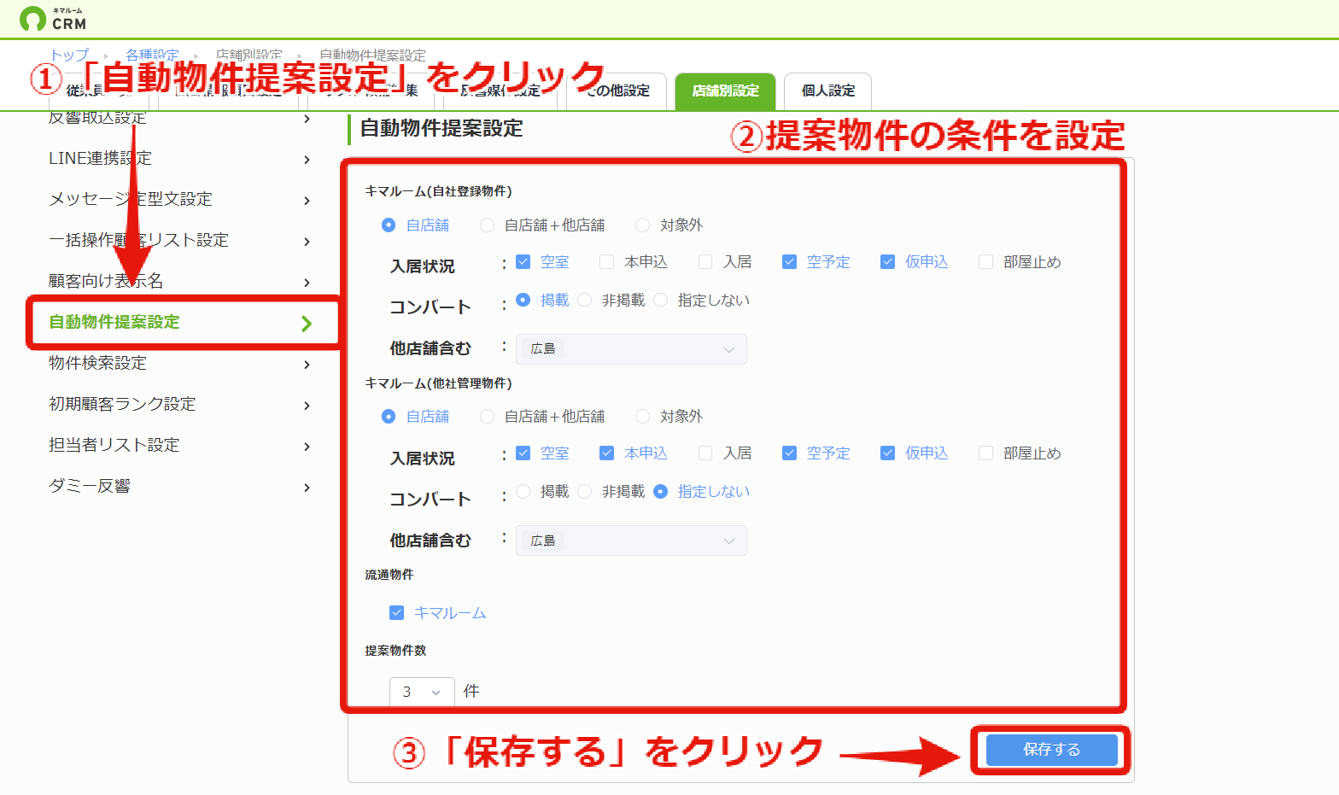
Task: Open LINE連携設定 via its chevron arrow
Action: click(x=307, y=160)
